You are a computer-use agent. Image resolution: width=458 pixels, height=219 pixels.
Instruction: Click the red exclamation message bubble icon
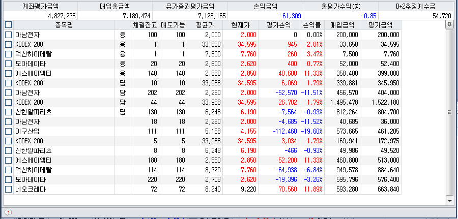pos(8,212)
